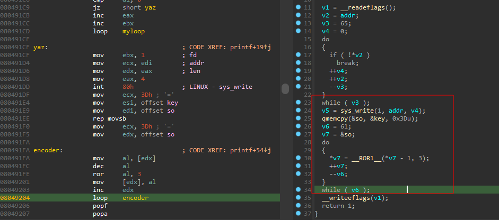The width and height of the screenshot is (499, 220).
Task: Toggle breakpoint dot on pseudocode line 17
Action: coord(298,54)
